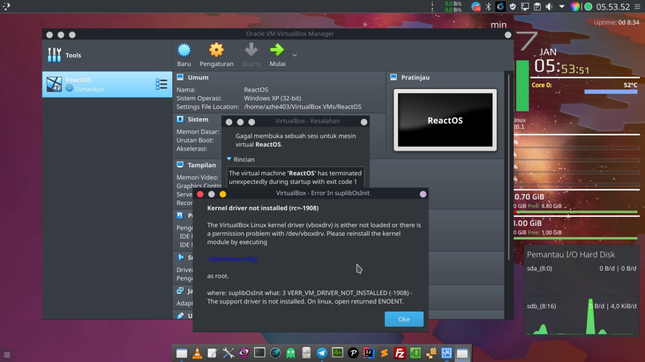Expand hidden system tray icons arrow

[562, 7]
